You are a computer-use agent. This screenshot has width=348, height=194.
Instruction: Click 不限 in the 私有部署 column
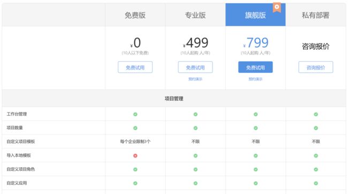click(x=316, y=141)
